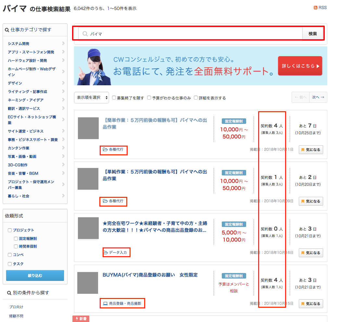Check the タスク request type

(10, 264)
